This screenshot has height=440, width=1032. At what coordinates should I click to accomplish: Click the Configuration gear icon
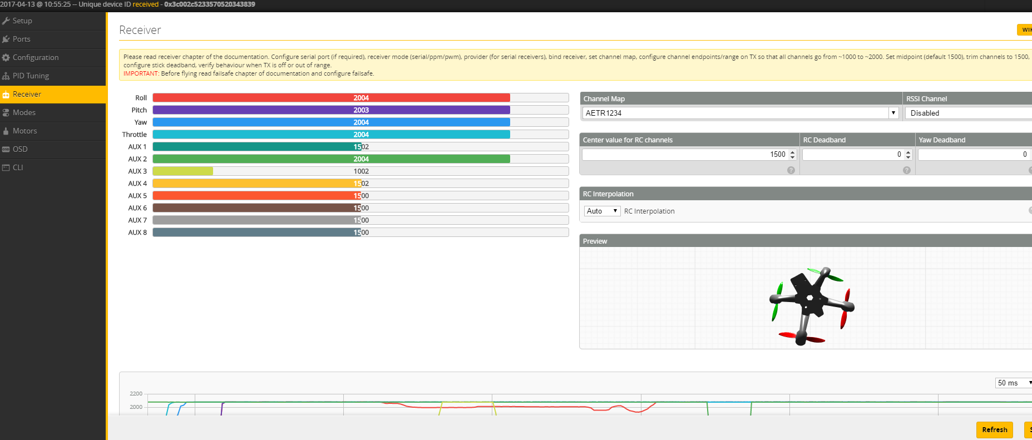(6, 57)
